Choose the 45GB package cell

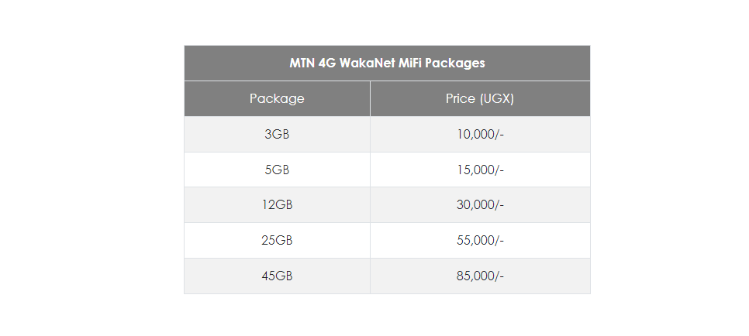coord(277,276)
